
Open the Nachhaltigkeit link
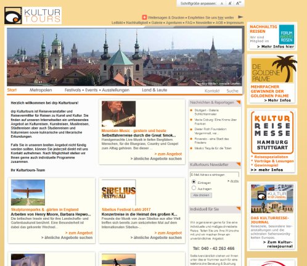[x=137, y=23]
